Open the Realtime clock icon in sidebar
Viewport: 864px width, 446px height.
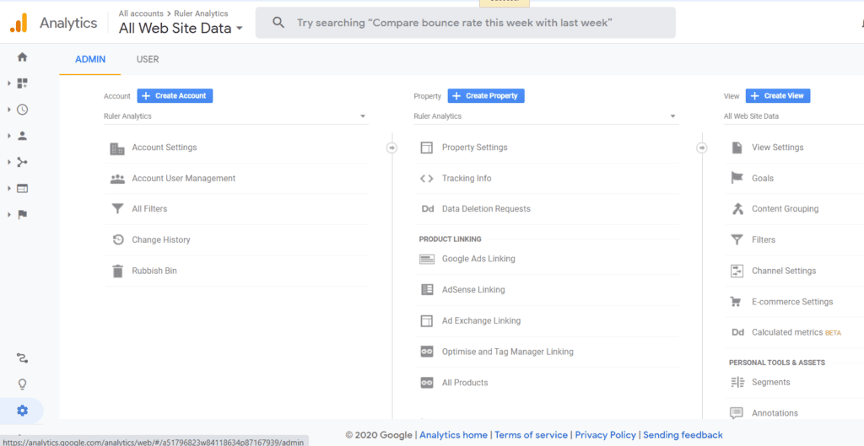point(22,110)
